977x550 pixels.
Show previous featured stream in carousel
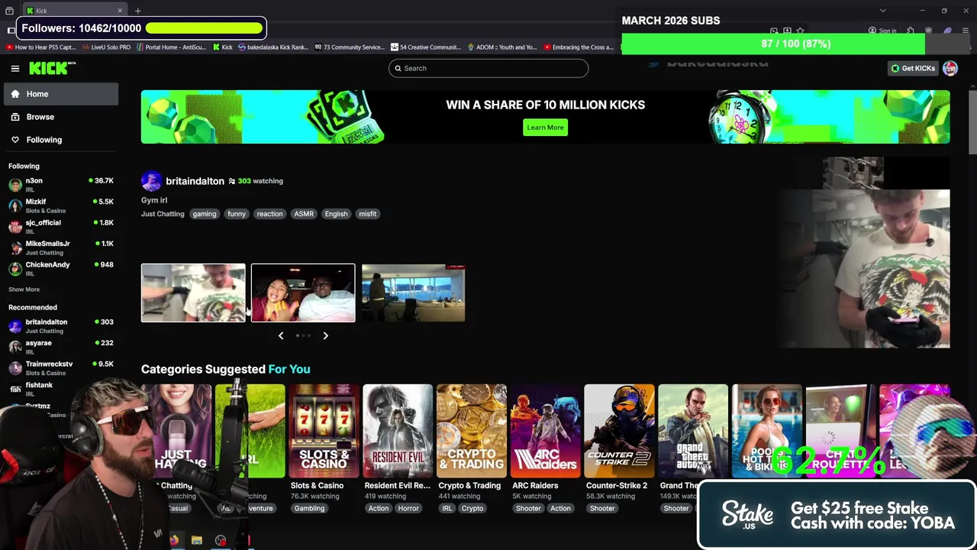(x=281, y=336)
